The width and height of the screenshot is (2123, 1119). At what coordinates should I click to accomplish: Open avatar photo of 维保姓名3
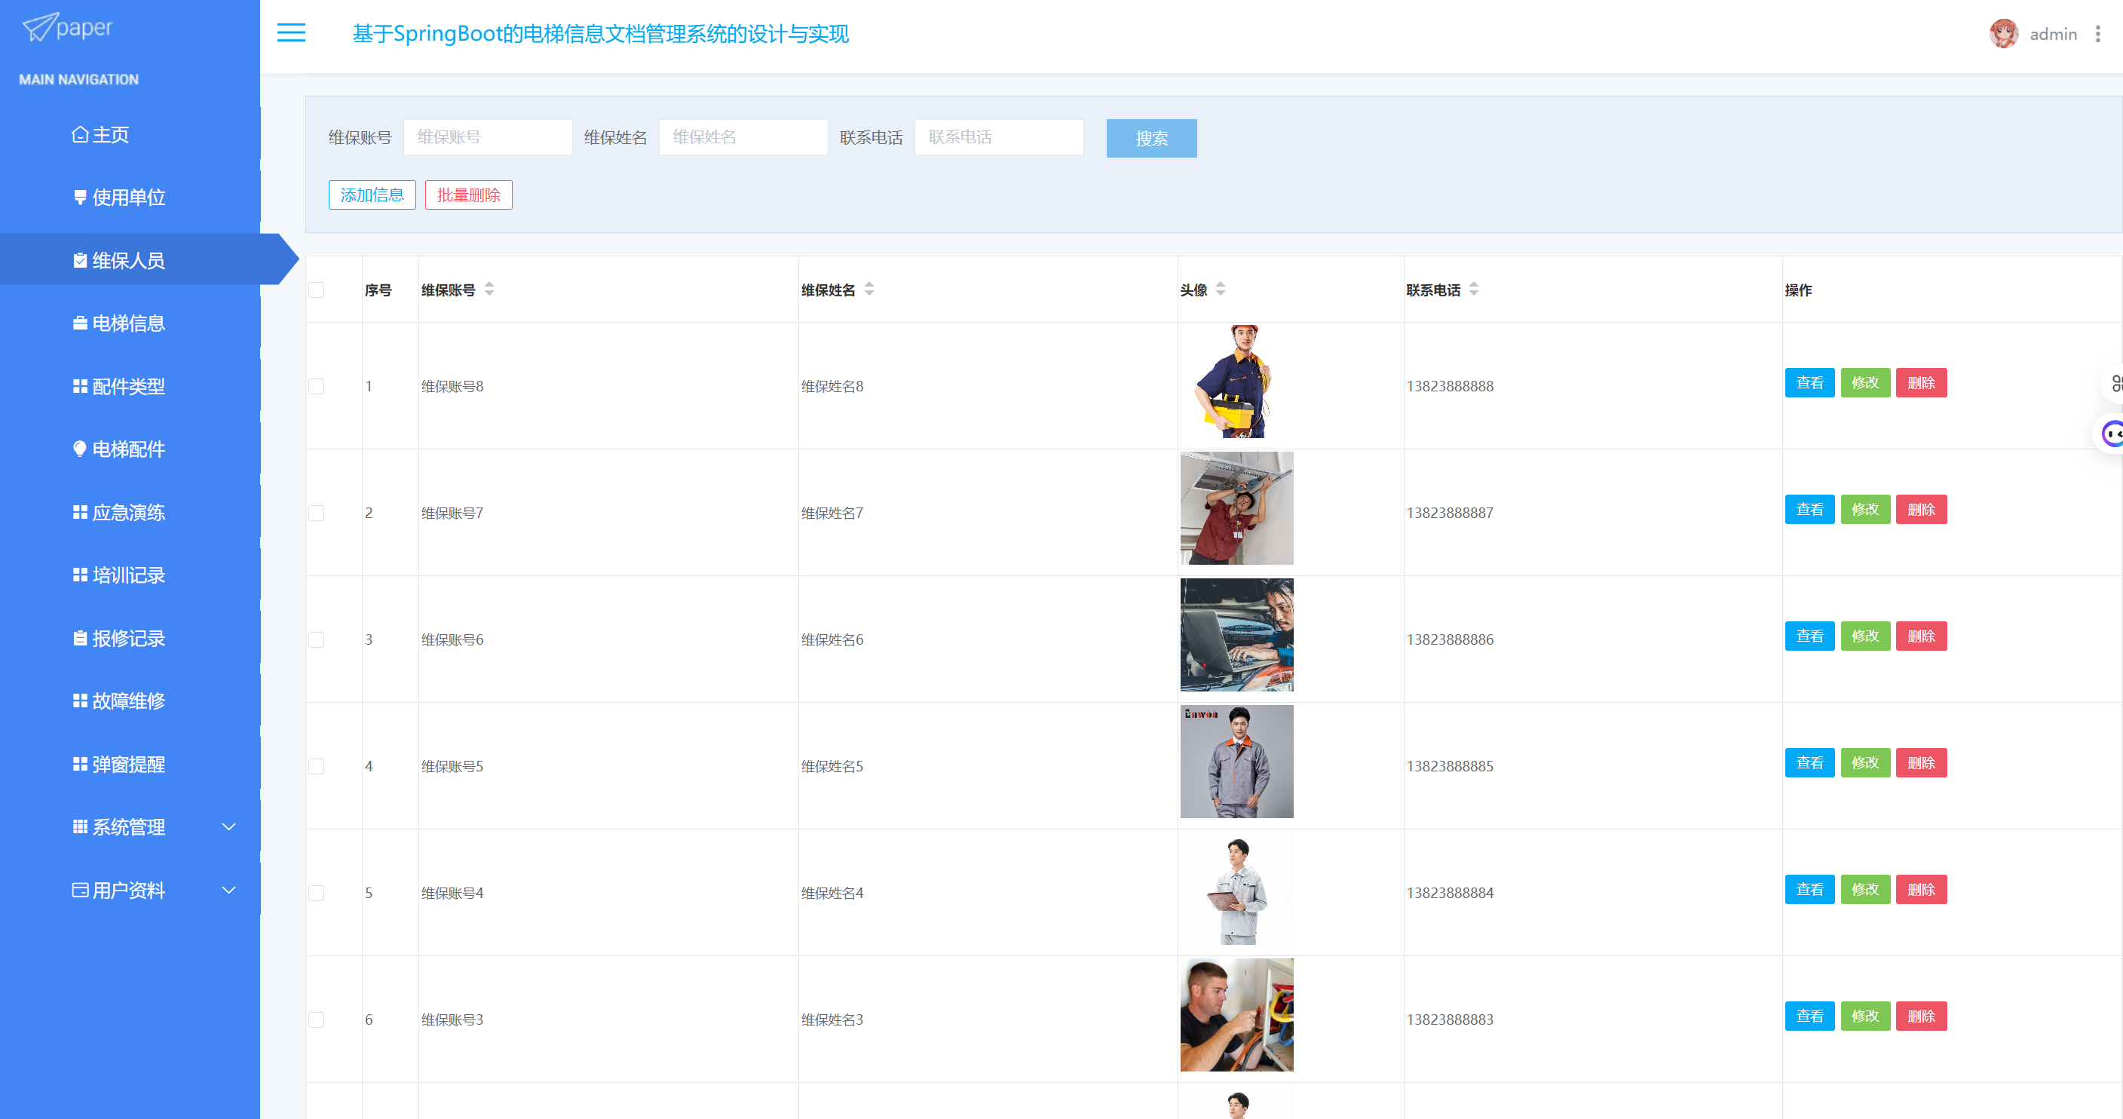click(x=1236, y=1015)
